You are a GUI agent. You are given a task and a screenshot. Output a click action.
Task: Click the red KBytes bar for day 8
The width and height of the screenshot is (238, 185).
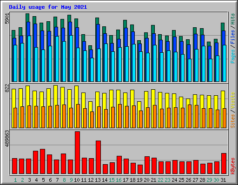(x=63, y=164)
